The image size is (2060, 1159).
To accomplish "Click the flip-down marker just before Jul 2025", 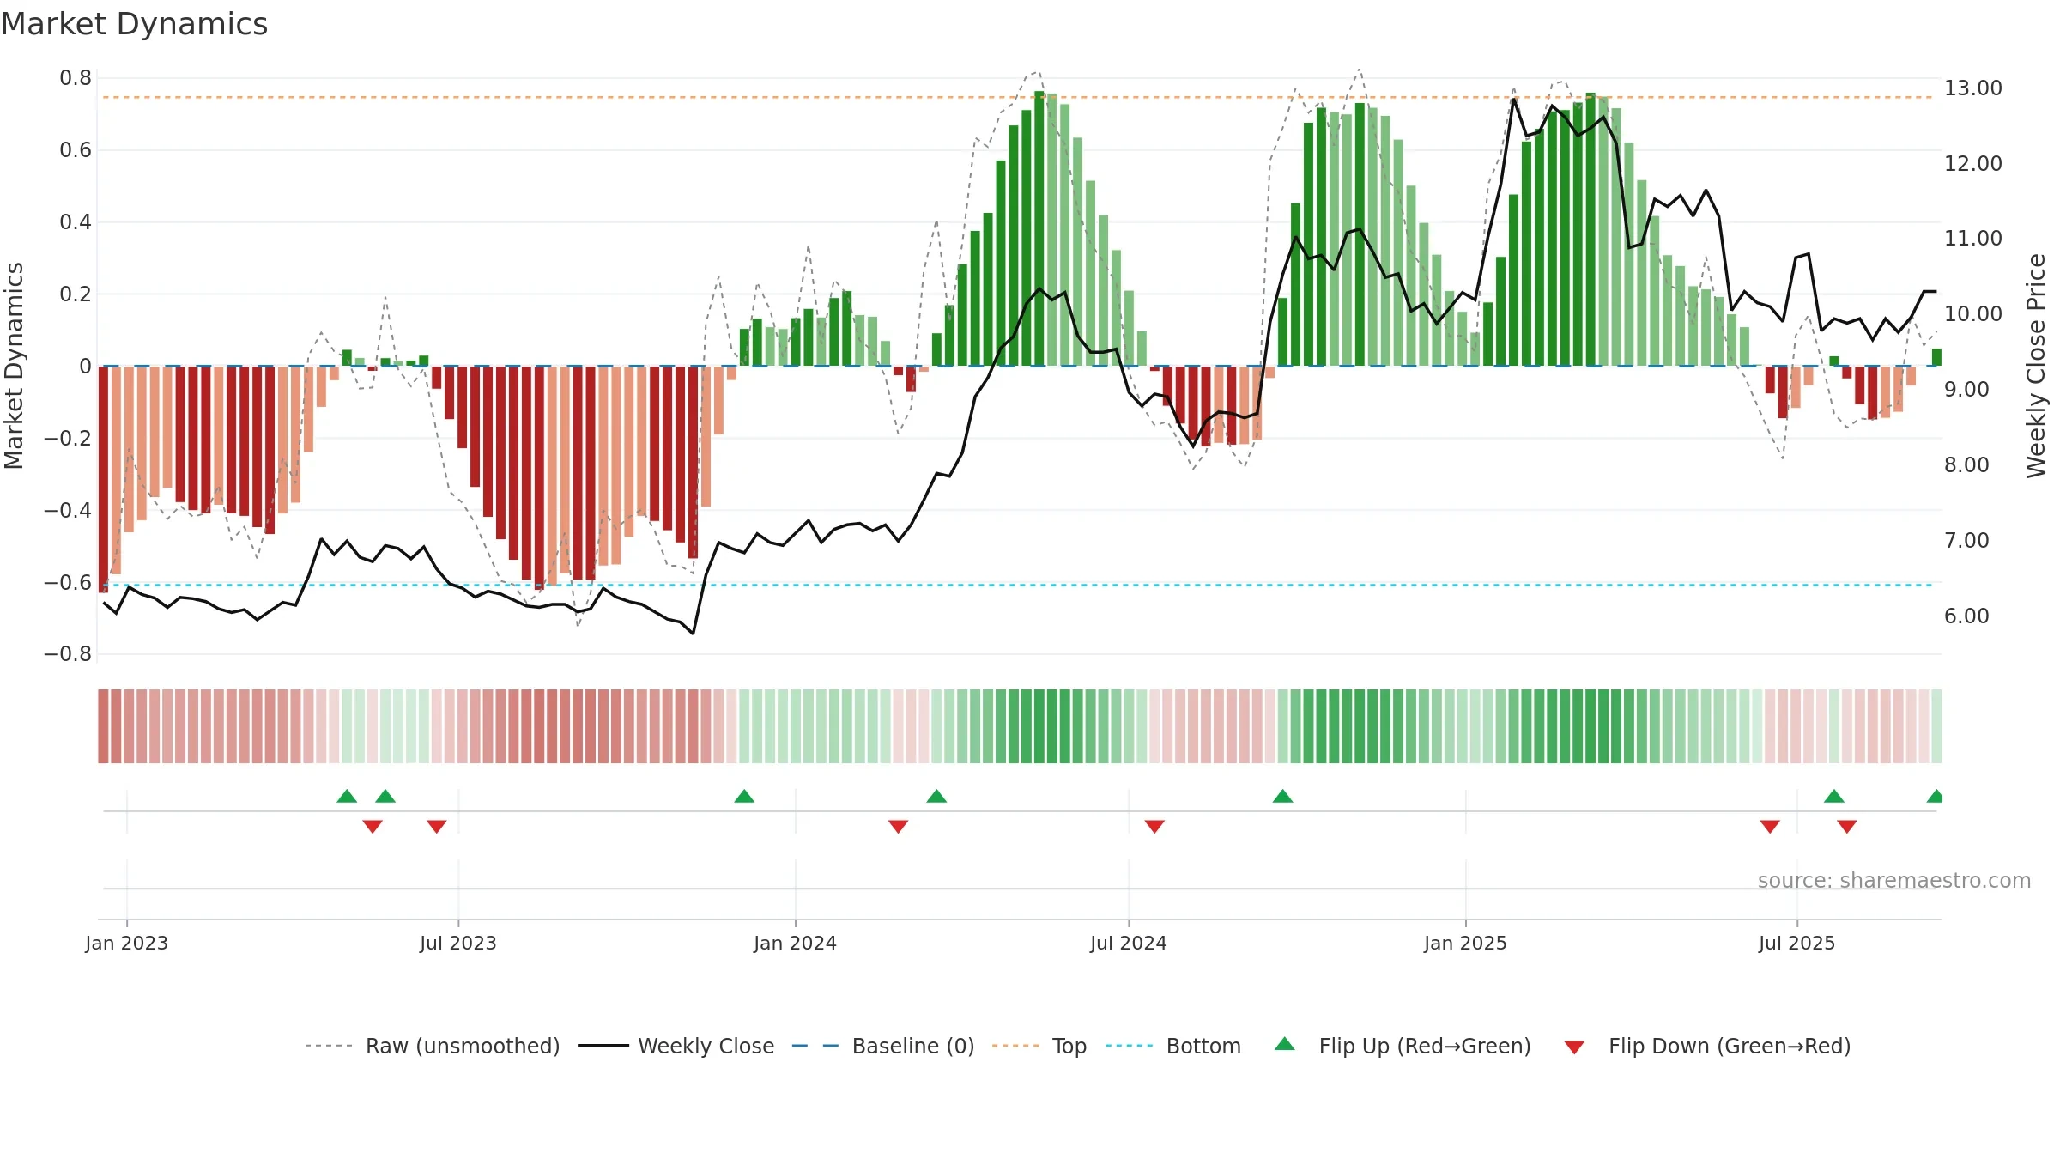I will 1770,826.
